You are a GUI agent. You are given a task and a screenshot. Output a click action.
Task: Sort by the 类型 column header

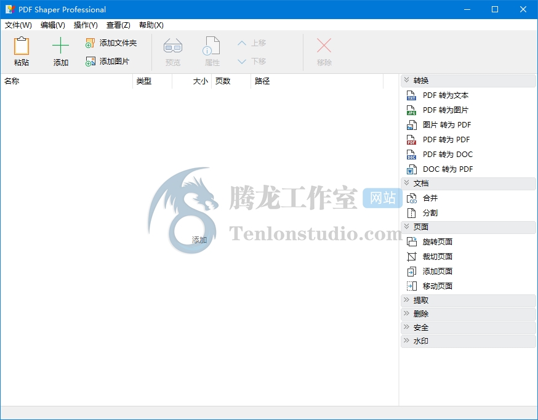coord(152,81)
